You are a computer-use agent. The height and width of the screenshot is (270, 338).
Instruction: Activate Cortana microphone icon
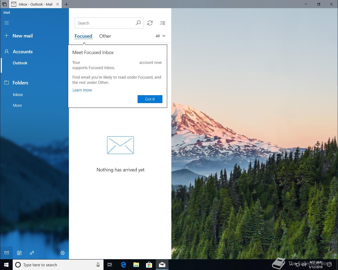(98, 265)
